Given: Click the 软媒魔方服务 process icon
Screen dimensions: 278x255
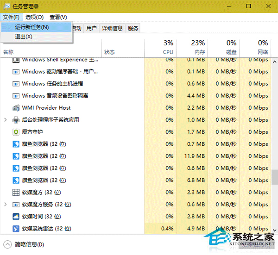Looking at the screenshot, I should pos(16,205).
